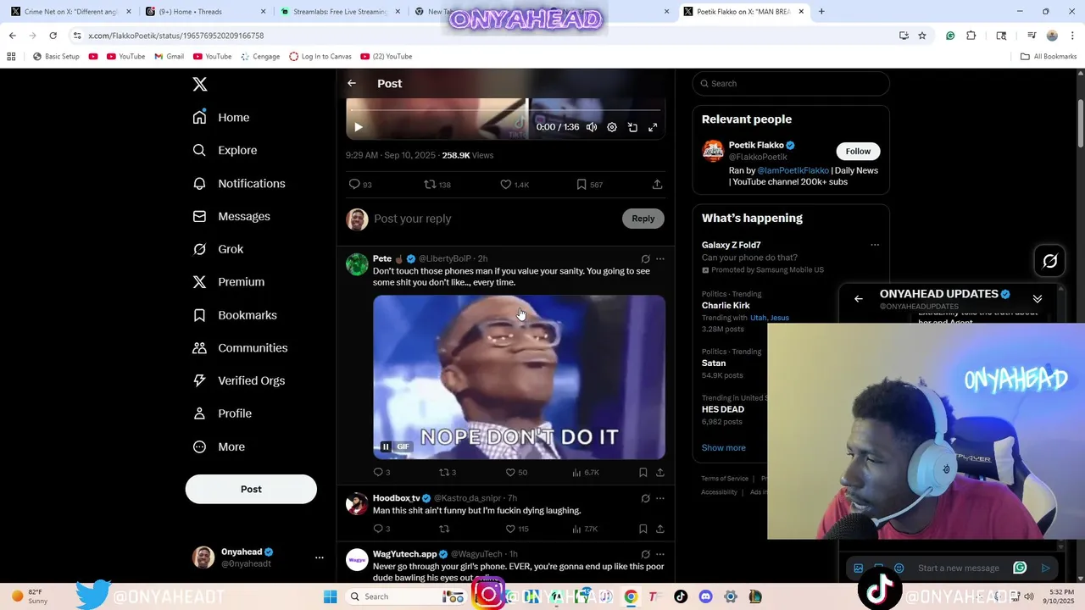This screenshot has width=1085, height=610.
Task: Open Chrome's three-dot menu
Action: pos(1073,36)
